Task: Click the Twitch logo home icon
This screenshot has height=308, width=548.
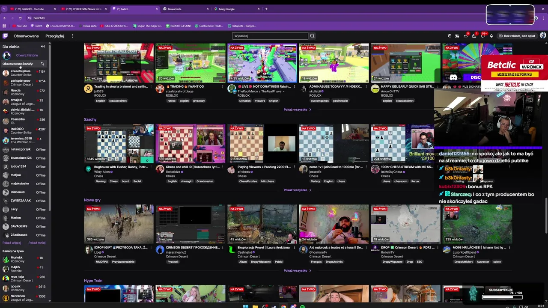Action: (5, 36)
